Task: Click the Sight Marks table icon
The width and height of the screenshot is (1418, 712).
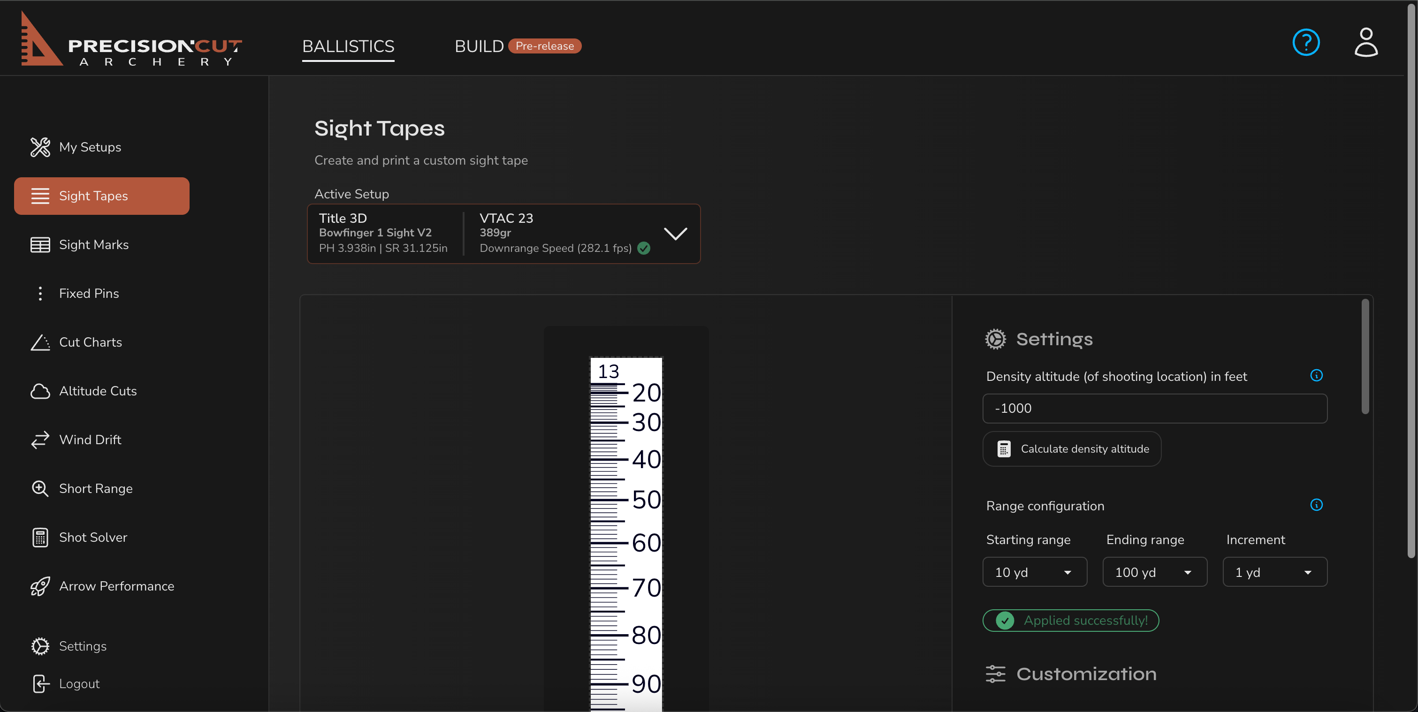Action: [40, 245]
